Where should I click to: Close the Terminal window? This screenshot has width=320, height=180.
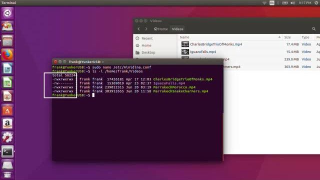tap(55, 61)
